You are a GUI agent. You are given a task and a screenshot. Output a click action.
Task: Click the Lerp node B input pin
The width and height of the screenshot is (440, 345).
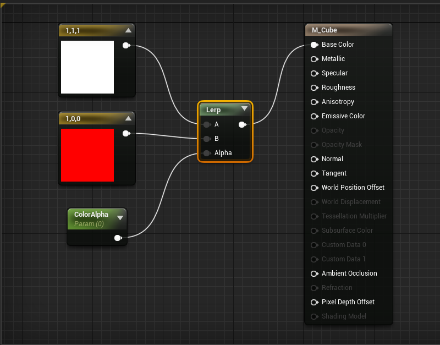207,139
